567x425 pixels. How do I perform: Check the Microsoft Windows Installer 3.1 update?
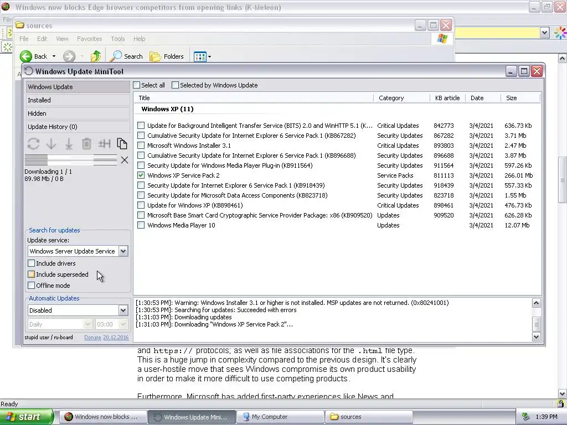click(141, 146)
